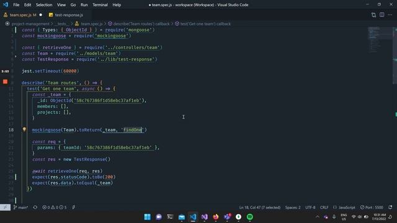397x223 pixels.
Task: Open the Help menu
Action: (x=117, y=5)
